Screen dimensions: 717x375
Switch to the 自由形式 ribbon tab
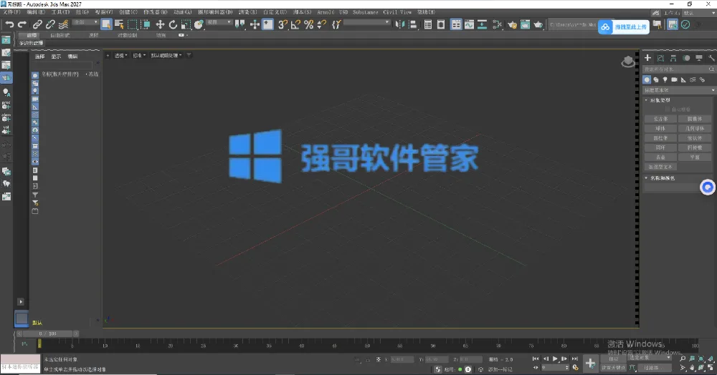(60, 35)
